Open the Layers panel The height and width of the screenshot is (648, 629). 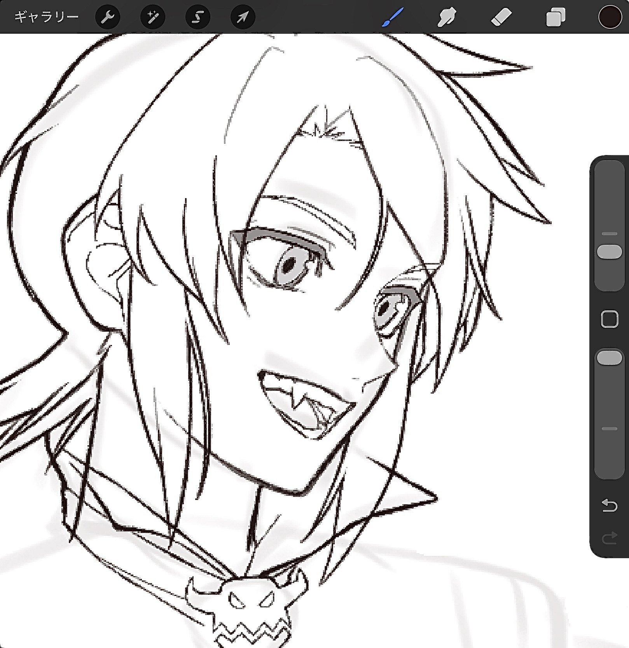(556, 17)
